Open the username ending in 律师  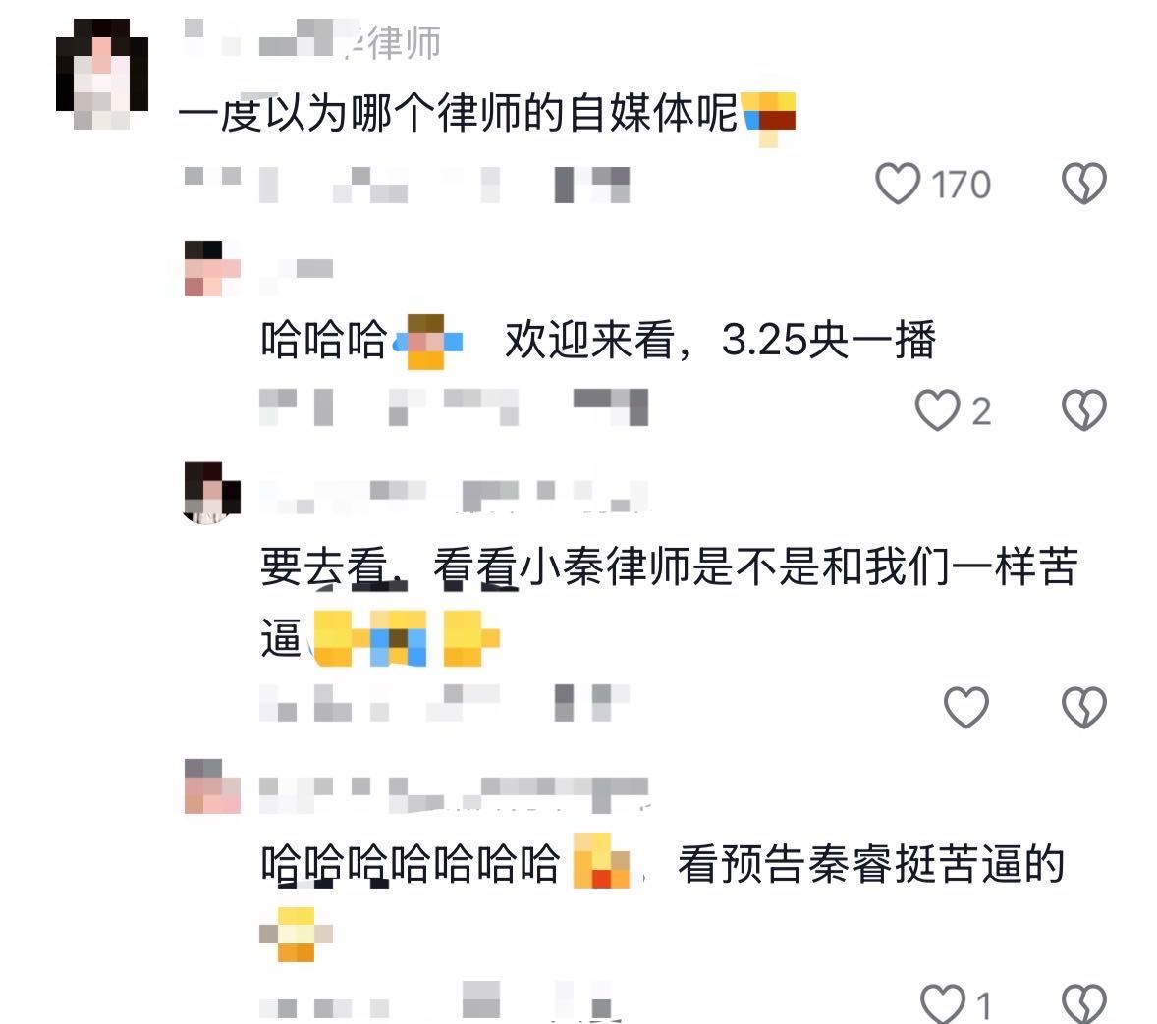313,40
